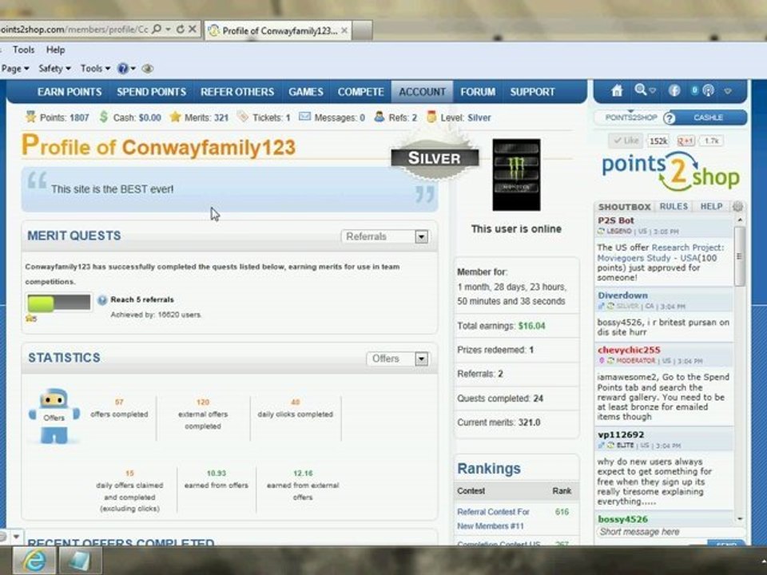The width and height of the screenshot is (767, 575).
Task: Open vp112692's profile in shoutbox
Action: (x=621, y=434)
